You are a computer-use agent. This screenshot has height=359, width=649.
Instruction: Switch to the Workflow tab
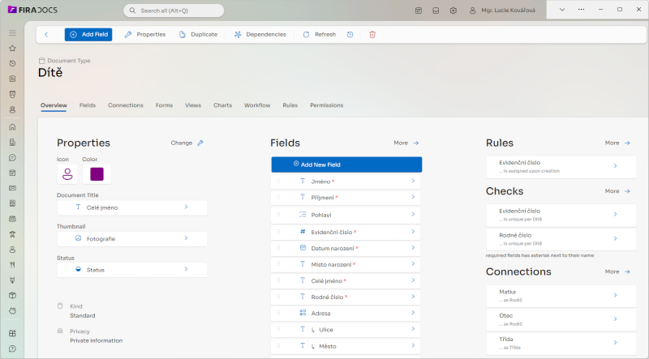point(257,105)
